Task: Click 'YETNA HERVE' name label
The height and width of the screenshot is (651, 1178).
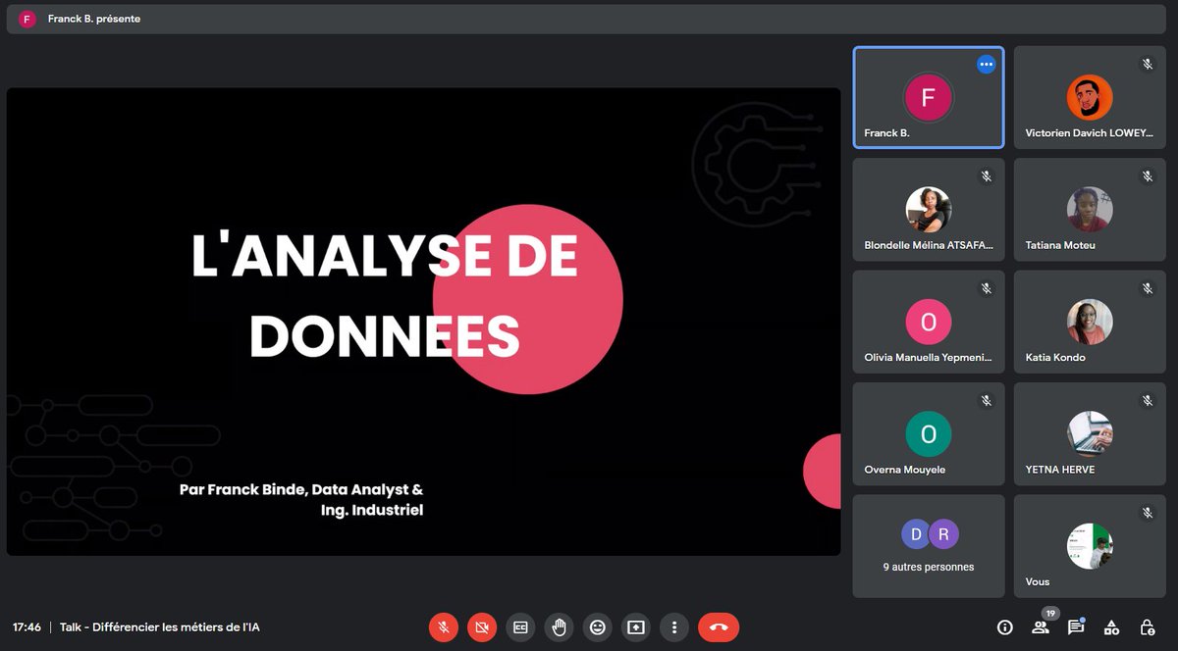Action: point(1060,470)
